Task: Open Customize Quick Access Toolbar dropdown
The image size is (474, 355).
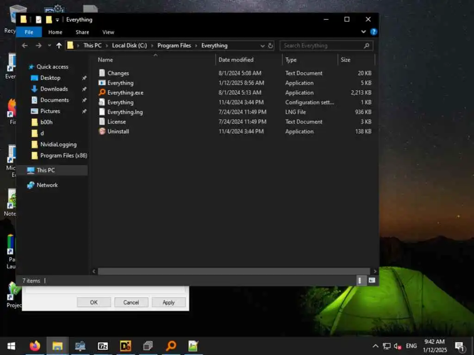Action: tap(57, 20)
